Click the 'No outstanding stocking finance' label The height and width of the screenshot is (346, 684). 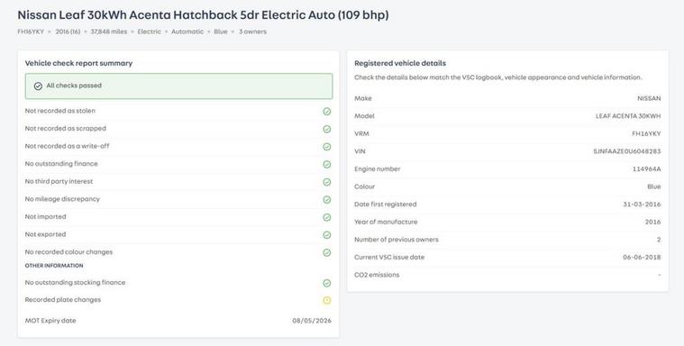pyautogui.click(x=75, y=282)
